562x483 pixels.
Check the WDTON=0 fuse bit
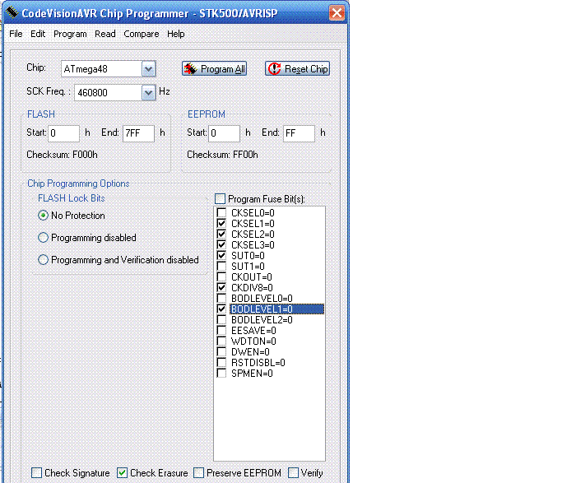(221, 341)
